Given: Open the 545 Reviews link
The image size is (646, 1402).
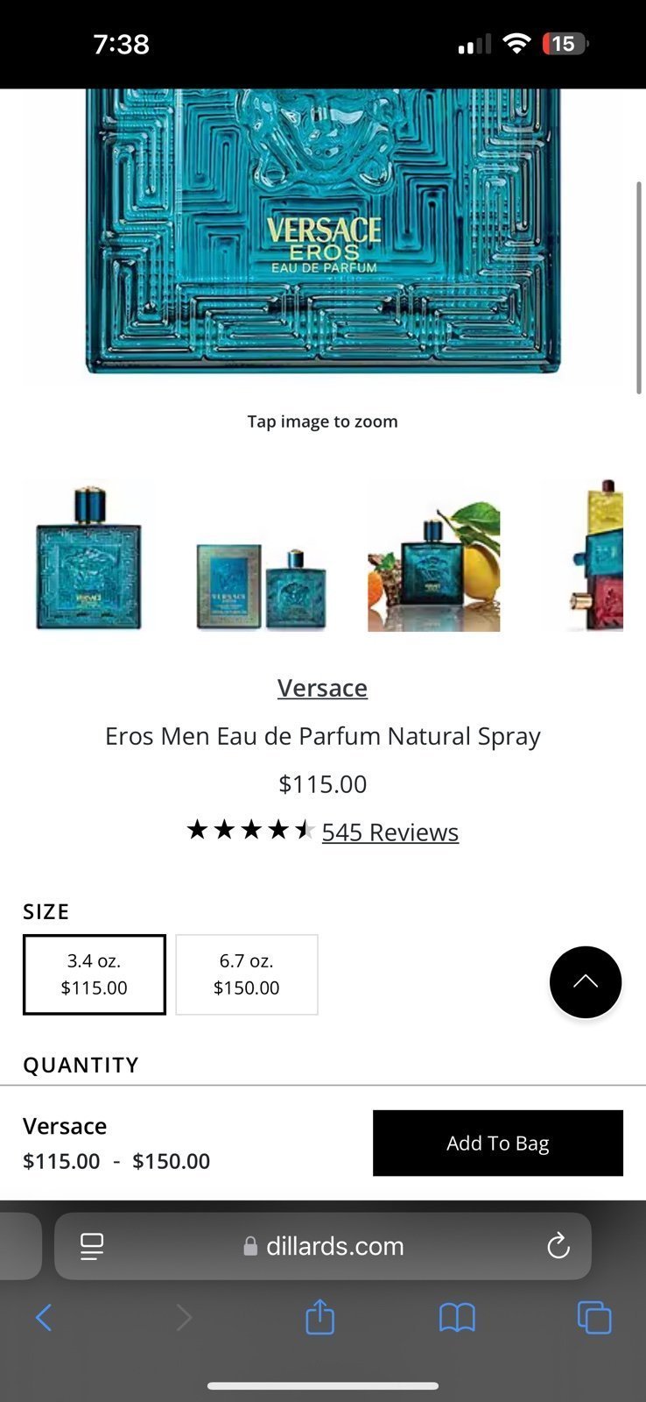Looking at the screenshot, I should pos(390,832).
